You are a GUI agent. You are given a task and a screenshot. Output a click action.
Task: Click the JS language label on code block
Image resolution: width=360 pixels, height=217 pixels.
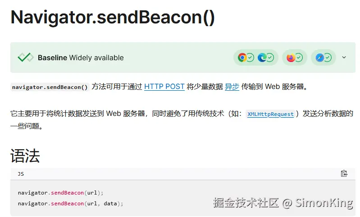tap(21, 174)
